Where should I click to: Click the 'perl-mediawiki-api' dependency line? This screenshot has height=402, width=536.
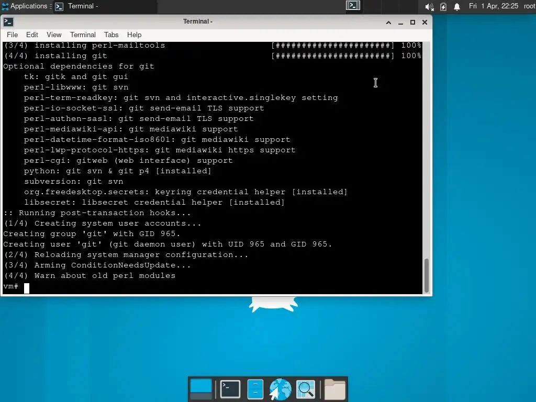click(131, 129)
